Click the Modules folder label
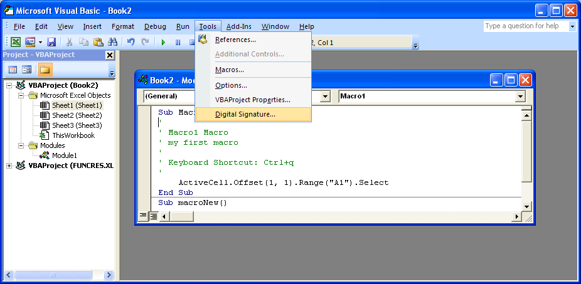 (53, 145)
